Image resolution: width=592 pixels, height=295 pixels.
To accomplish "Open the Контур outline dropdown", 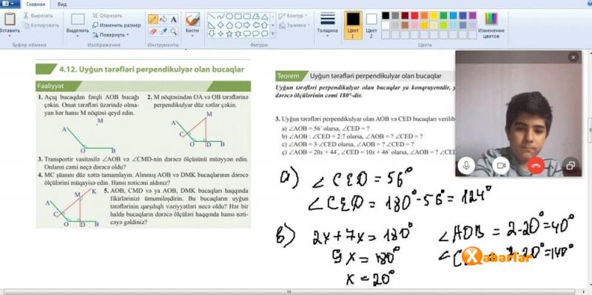I will tap(293, 16).
